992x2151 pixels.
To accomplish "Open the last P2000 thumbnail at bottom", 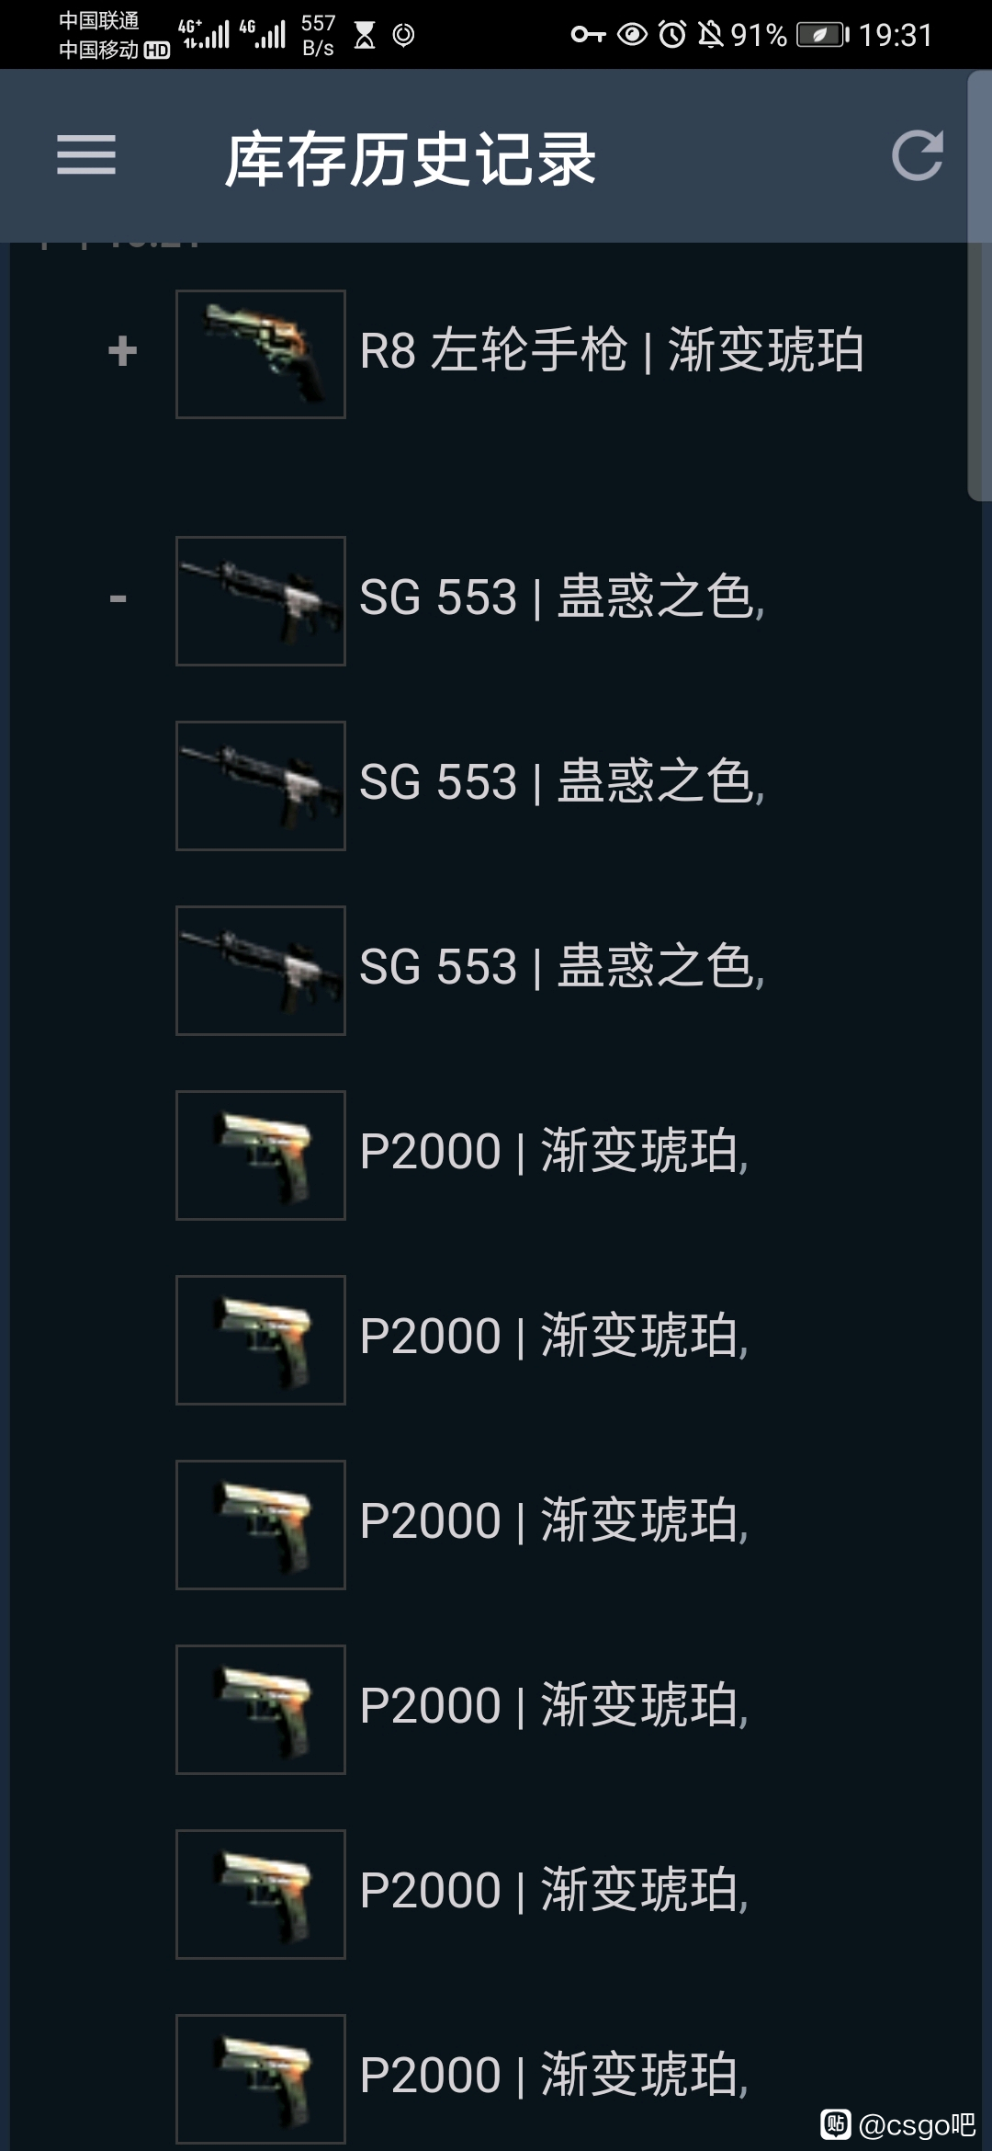I will pyautogui.click(x=261, y=2079).
